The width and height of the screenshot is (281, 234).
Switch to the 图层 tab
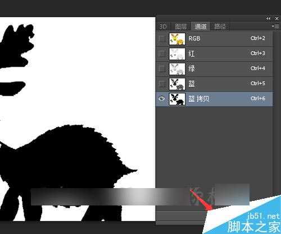181,26
